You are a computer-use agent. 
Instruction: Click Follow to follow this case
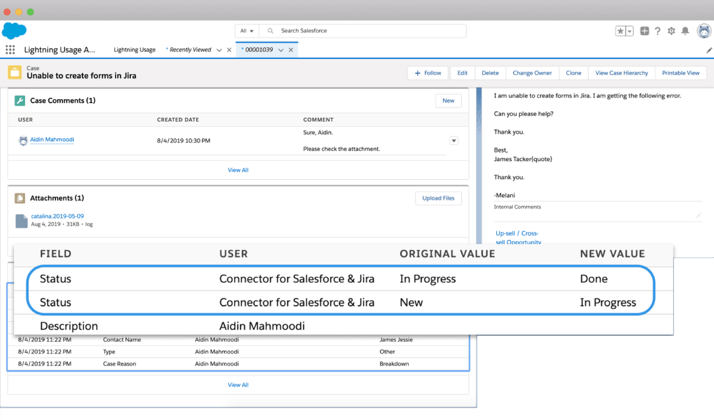click(427, 73)
